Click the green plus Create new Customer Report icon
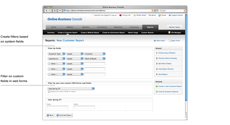Image resolution: width=230 pixels, height=125 pixels. [x=157, y=86]
